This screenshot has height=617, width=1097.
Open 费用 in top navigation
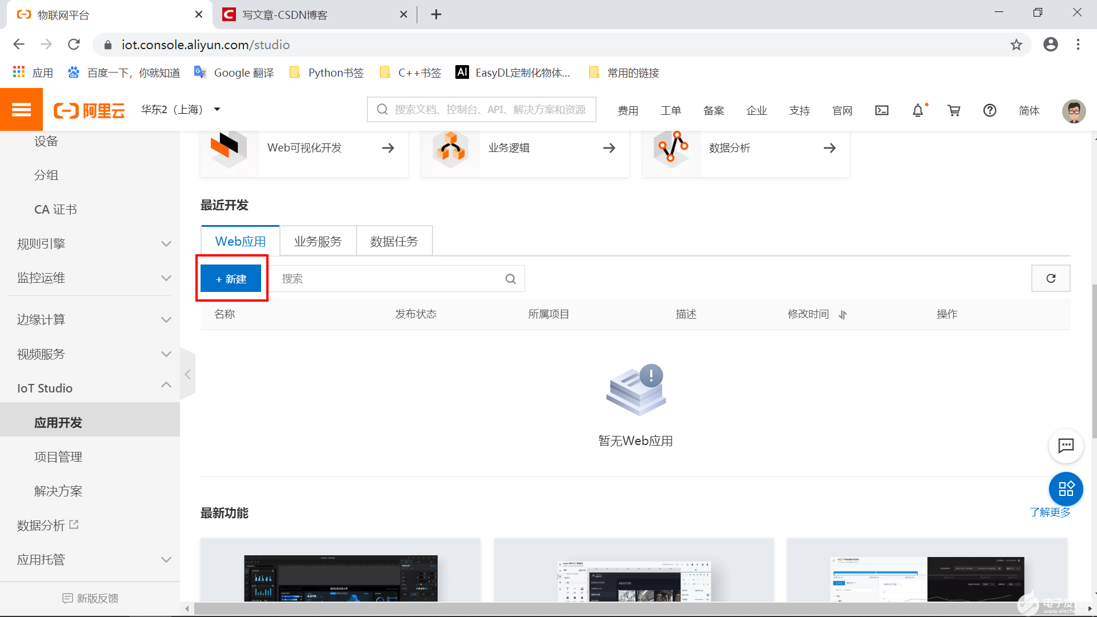pyautogui.click(x=628, y=110)
